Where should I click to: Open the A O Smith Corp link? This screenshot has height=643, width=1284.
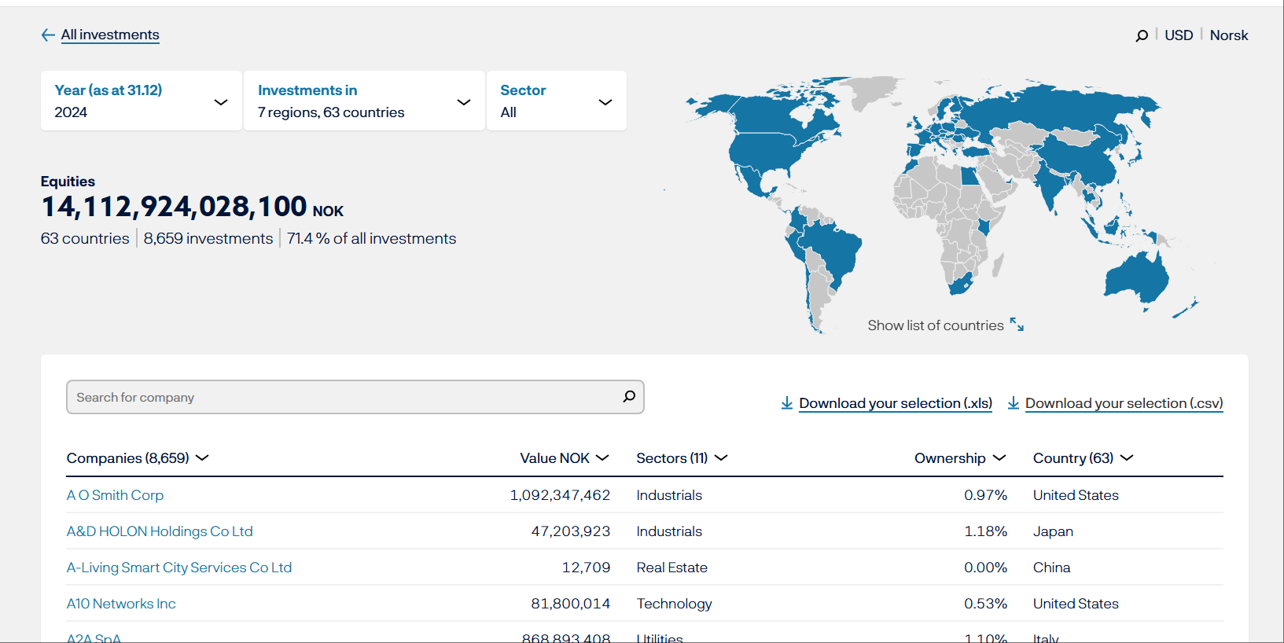tap(115, 495)
